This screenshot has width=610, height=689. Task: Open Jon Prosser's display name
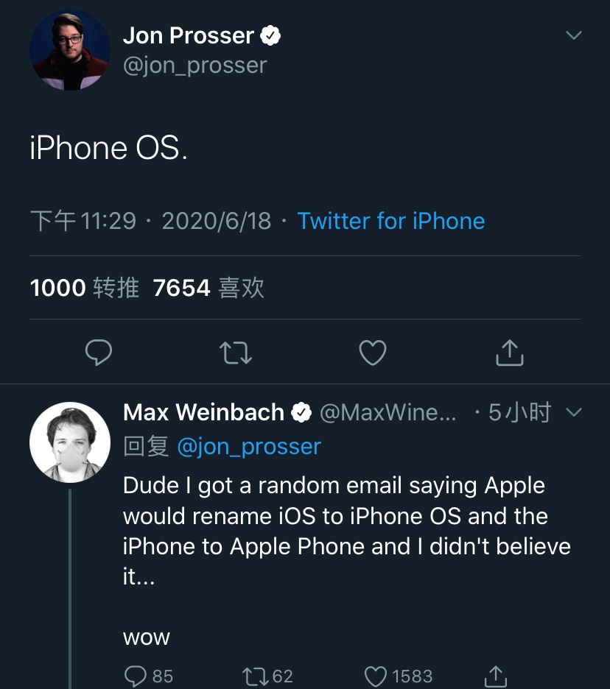(189, 35)
